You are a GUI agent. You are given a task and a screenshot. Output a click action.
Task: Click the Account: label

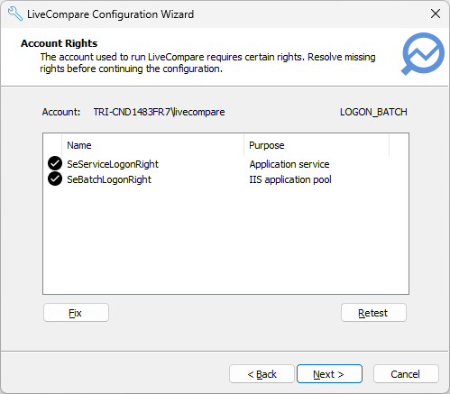[61, 112]
